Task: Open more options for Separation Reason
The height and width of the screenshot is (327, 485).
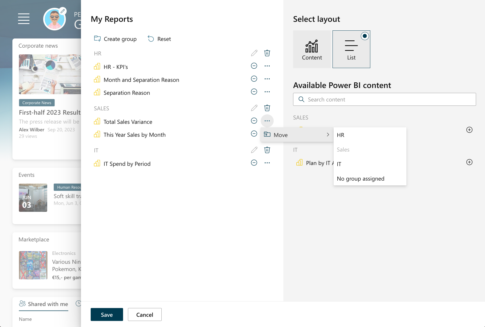Action: click(267, 92)
